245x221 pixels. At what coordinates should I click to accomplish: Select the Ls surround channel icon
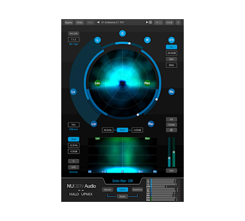[x=73, y=92]
